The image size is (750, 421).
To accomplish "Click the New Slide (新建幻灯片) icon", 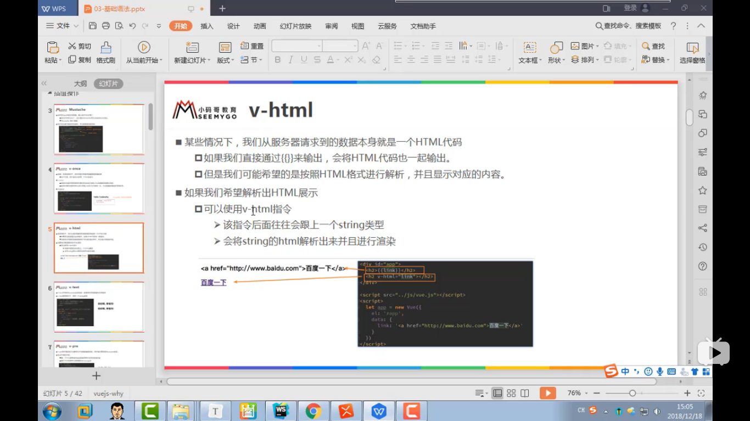I will coord(192,47).
